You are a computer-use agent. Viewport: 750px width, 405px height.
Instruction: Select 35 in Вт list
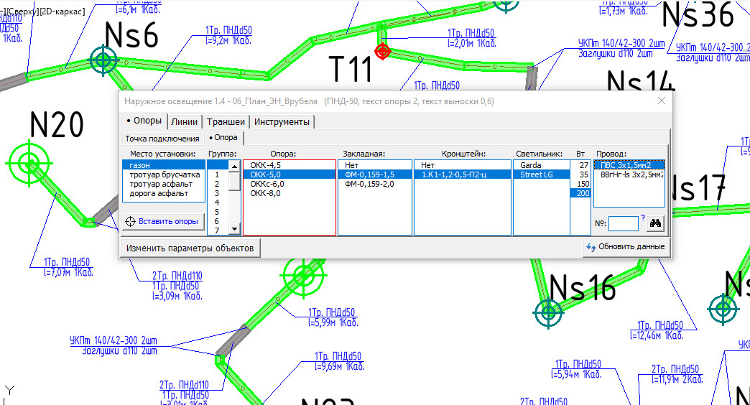coord(580,174)
